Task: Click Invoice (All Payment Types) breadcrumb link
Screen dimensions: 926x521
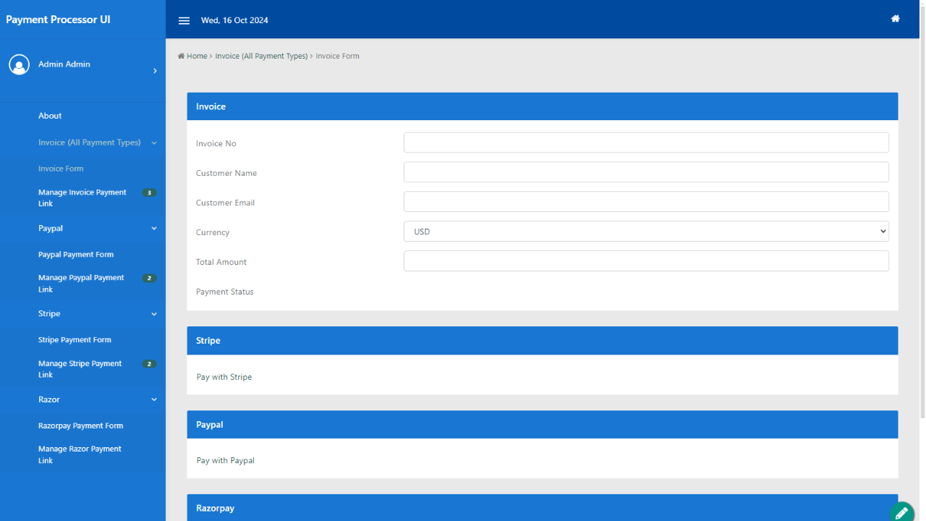Action: click(x=261, y=56)
